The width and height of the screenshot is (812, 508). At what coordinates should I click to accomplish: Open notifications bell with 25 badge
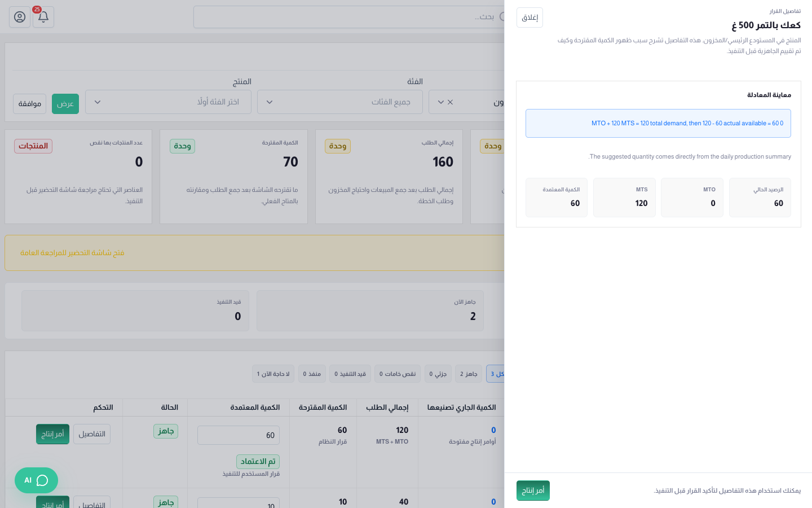(43, 17)
